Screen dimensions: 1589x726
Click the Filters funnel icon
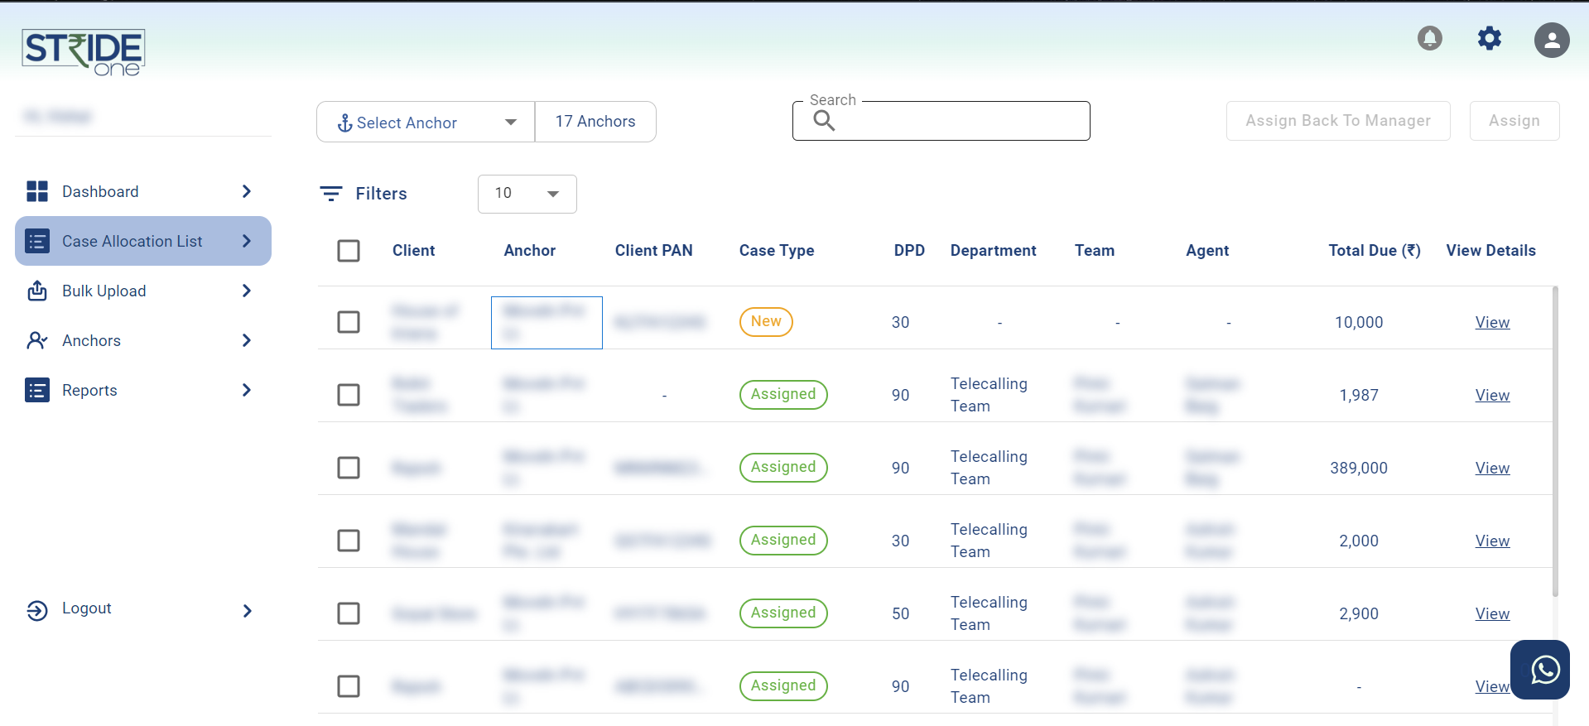pos(331,194)
